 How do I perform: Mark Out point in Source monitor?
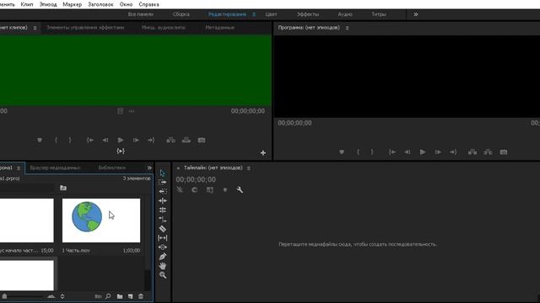coord(70,141)
